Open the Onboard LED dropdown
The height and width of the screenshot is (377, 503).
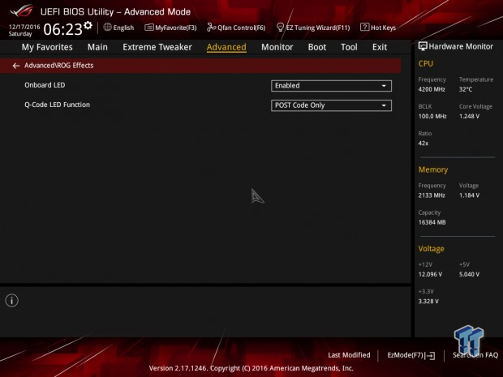pyautogui.click(x=331, y=86)
